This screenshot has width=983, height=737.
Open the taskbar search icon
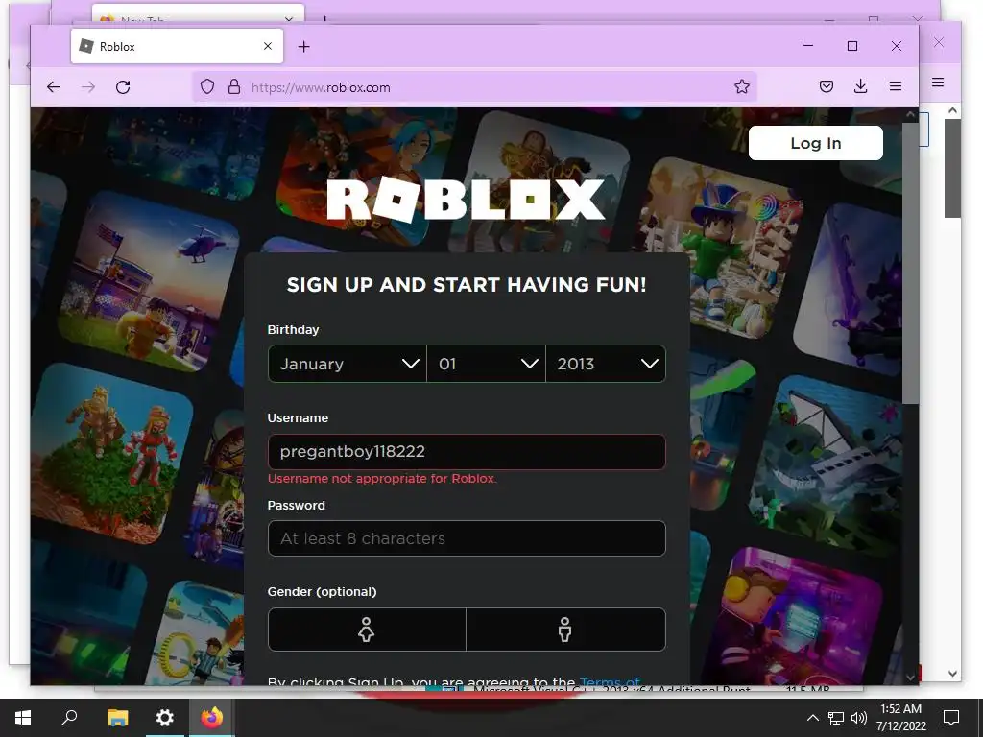click(69, 718)
